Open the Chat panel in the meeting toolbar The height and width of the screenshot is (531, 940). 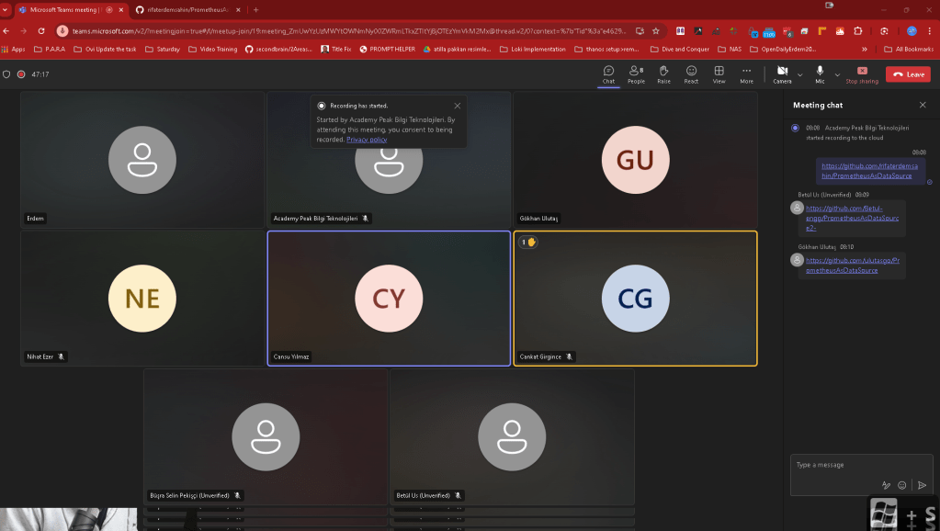click(x=608, y=74)
